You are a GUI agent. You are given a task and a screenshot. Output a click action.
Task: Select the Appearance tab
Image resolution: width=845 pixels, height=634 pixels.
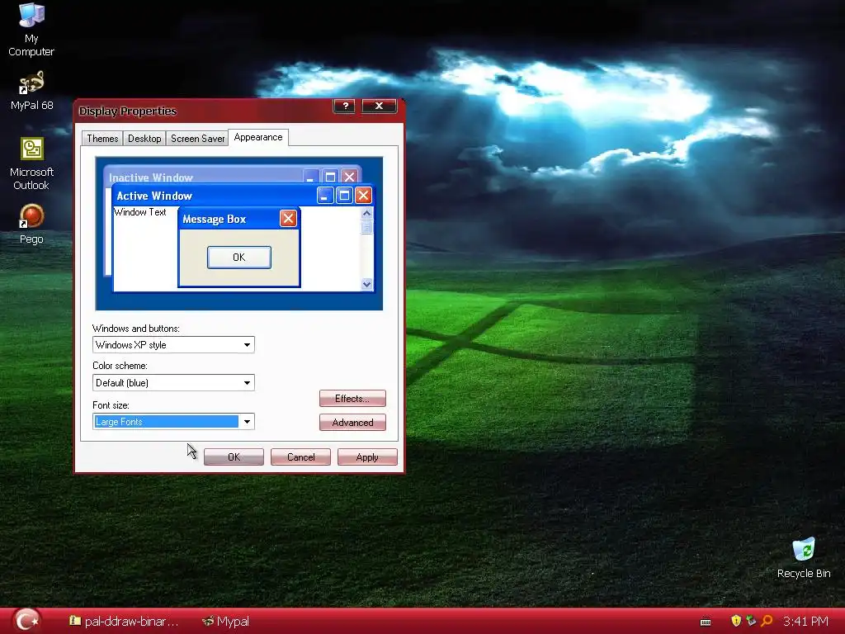[x=258, y=138]
